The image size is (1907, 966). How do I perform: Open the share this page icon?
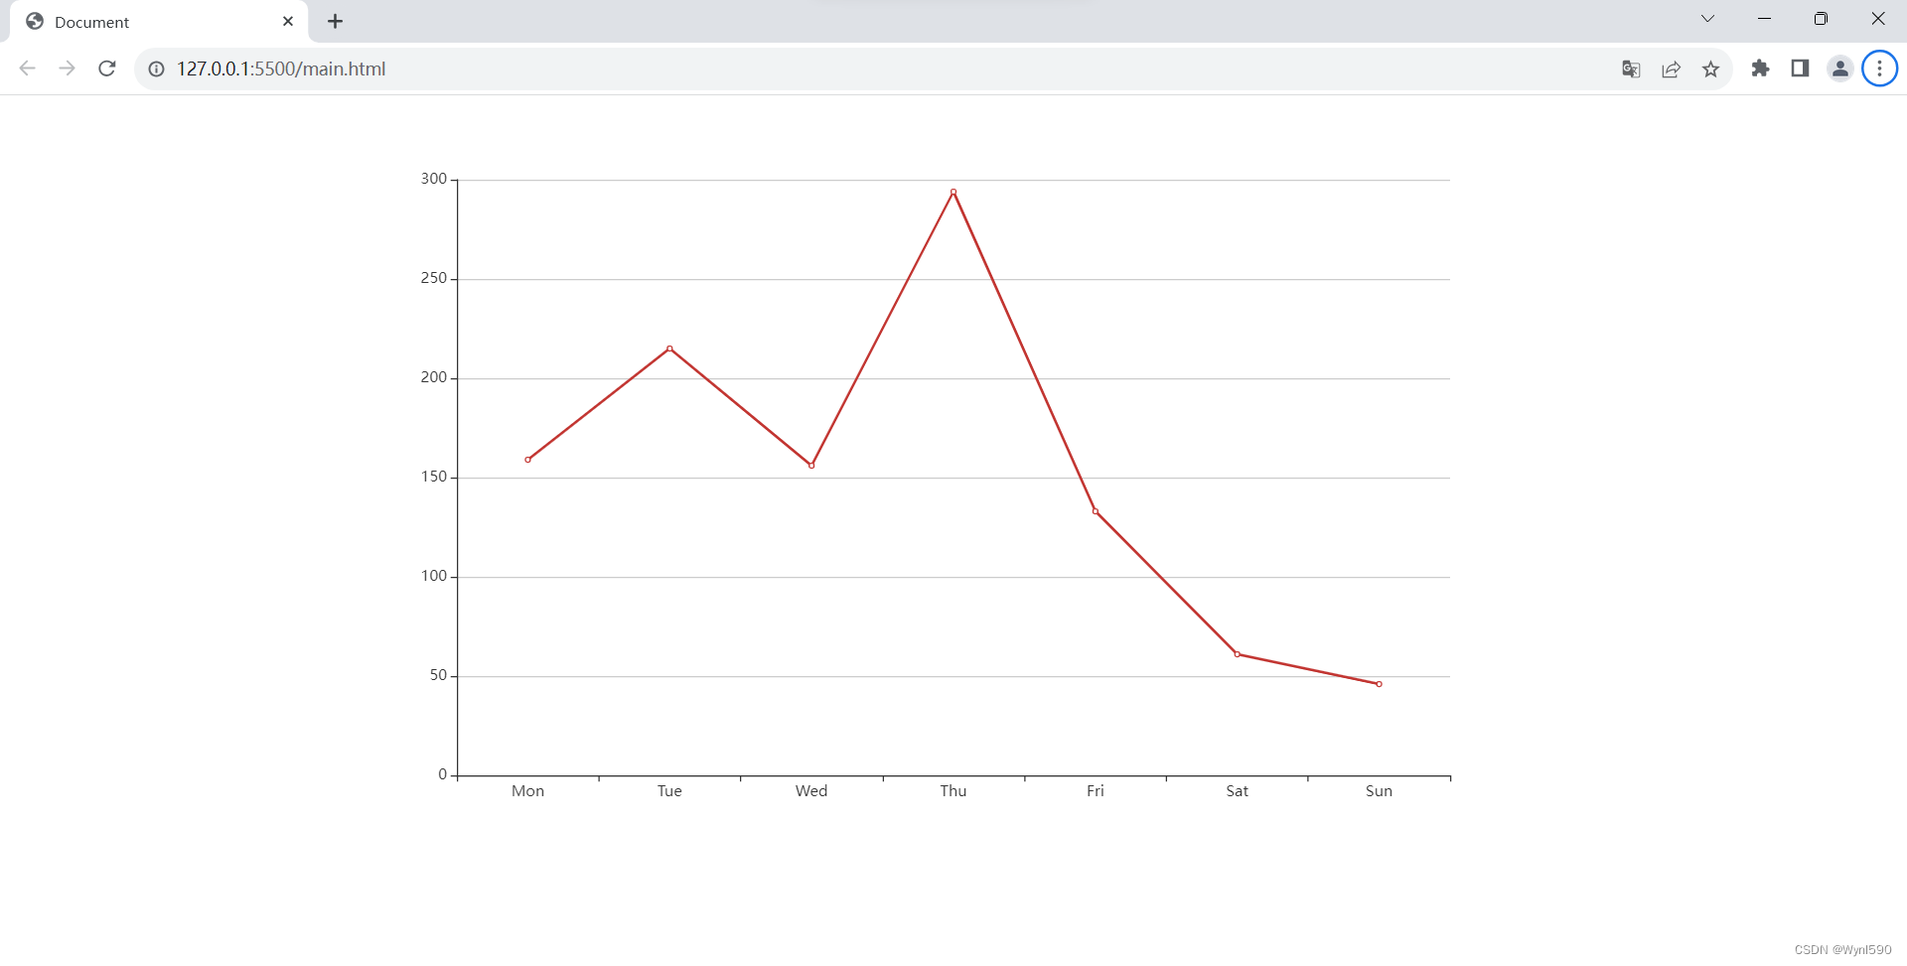(1671, 69)
